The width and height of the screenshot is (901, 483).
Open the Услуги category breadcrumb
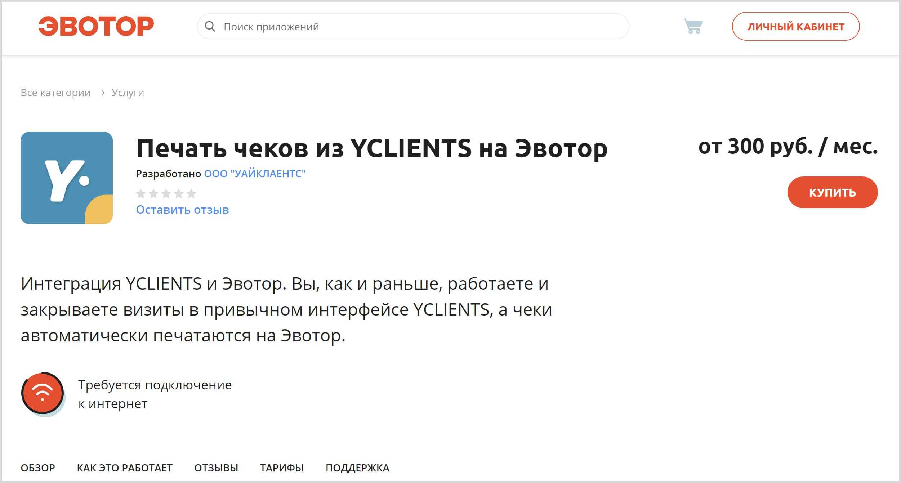coord(128,93)
